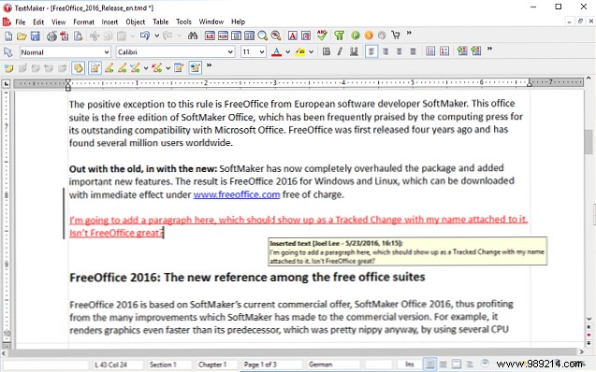Click the vertical scrollbar thumb

pyautogui.click(x=589, y=141)
